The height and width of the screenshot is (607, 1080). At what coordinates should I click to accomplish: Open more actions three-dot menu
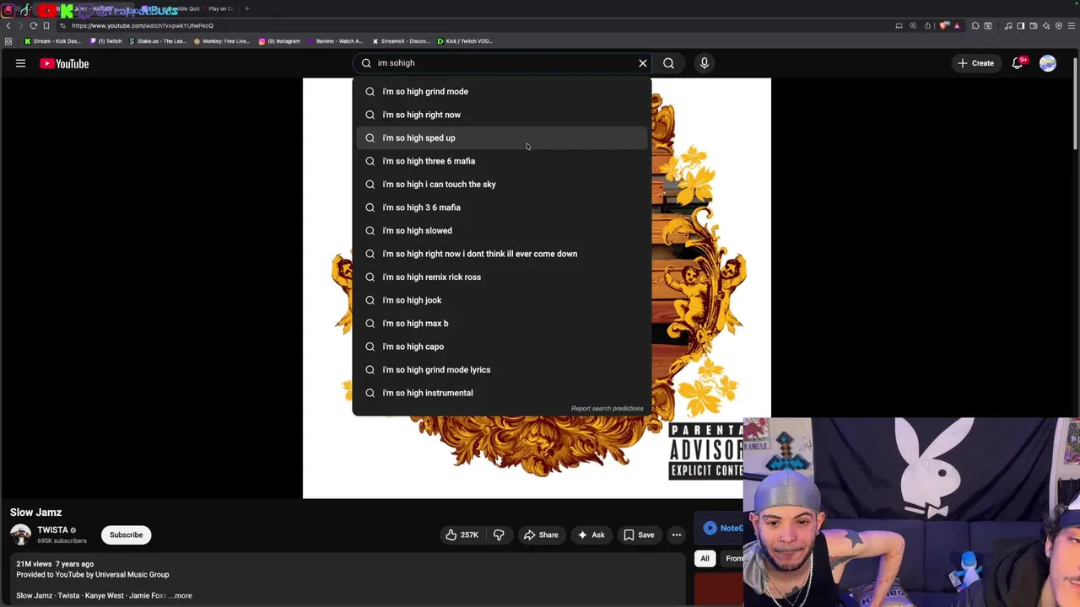pos(676,534)
